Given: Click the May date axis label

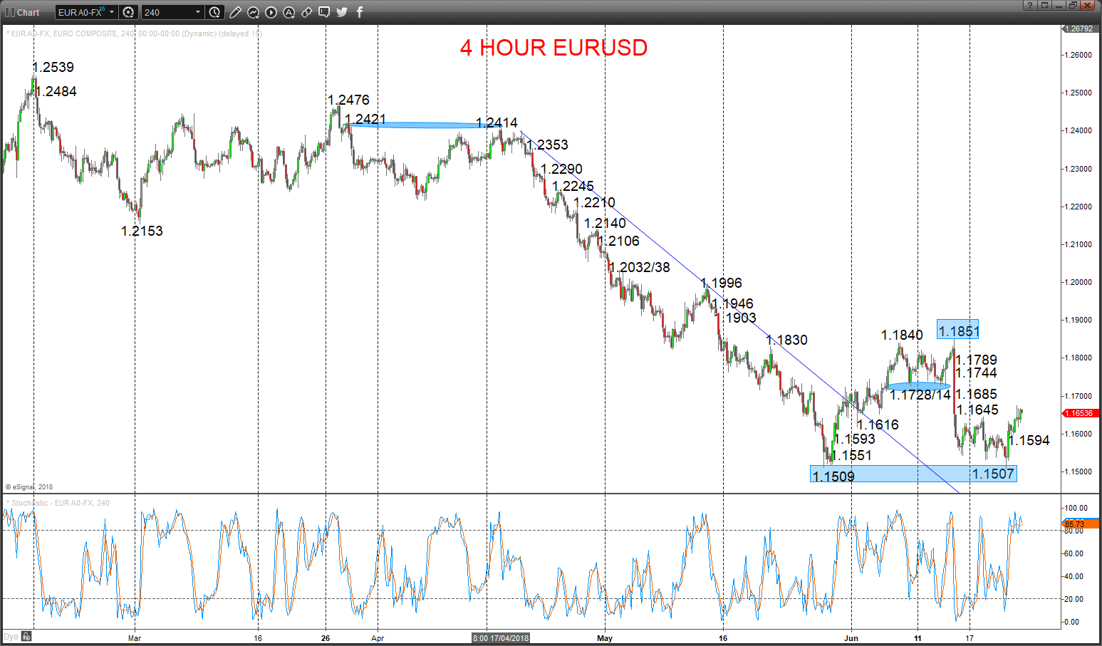Looking at the screenshot, I should pos(605,638).
